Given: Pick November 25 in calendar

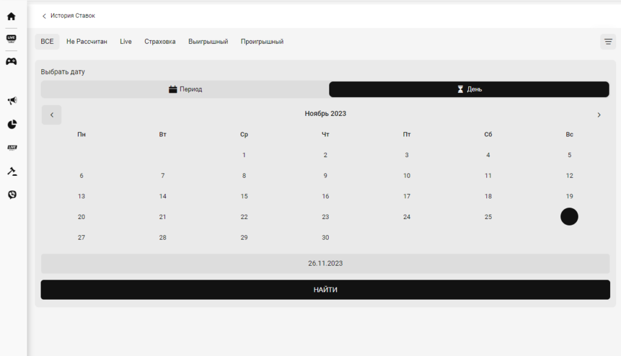Looking at the screenshot, I should (x=488, y=217).
